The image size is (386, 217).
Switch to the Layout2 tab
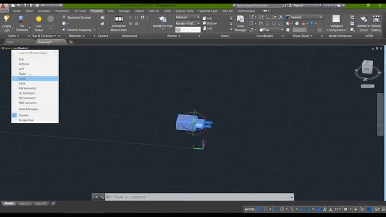tap(40, 204)
